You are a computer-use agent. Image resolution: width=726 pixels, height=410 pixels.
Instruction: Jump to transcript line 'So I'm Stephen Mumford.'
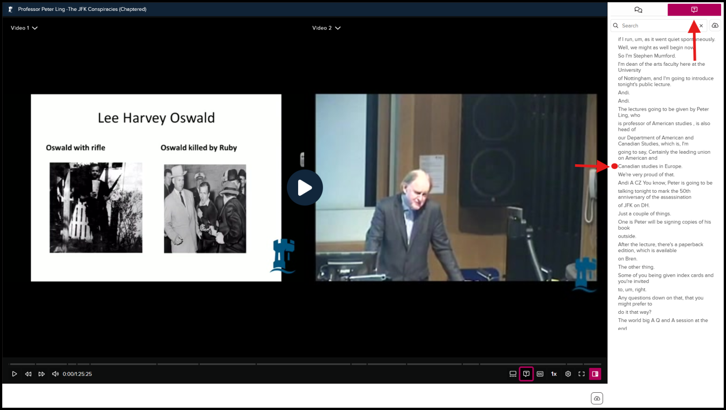647,56
